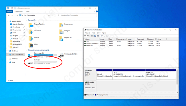The image size is (186, 106).
Task: Open Ajuda menu in Disk Management
Action: [x=104, y=33]
